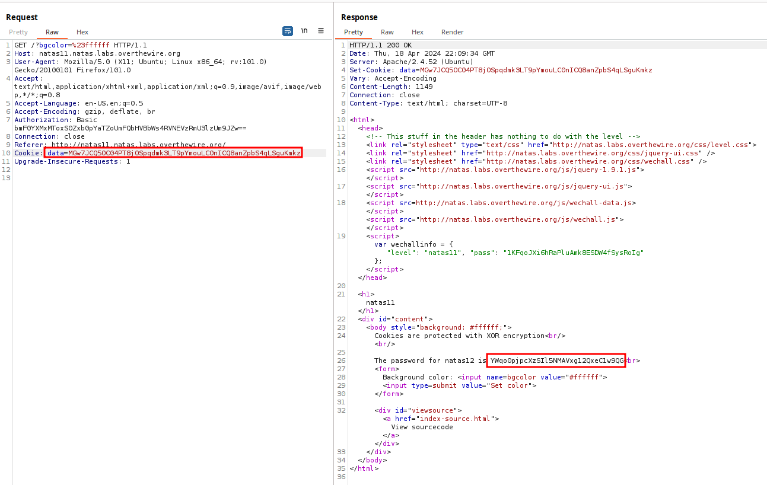Image resolution: width=767 pixels, height=485 pixels.
Task: Click the Referer header line
Action: pyautogui.click(x=120, y=145)
